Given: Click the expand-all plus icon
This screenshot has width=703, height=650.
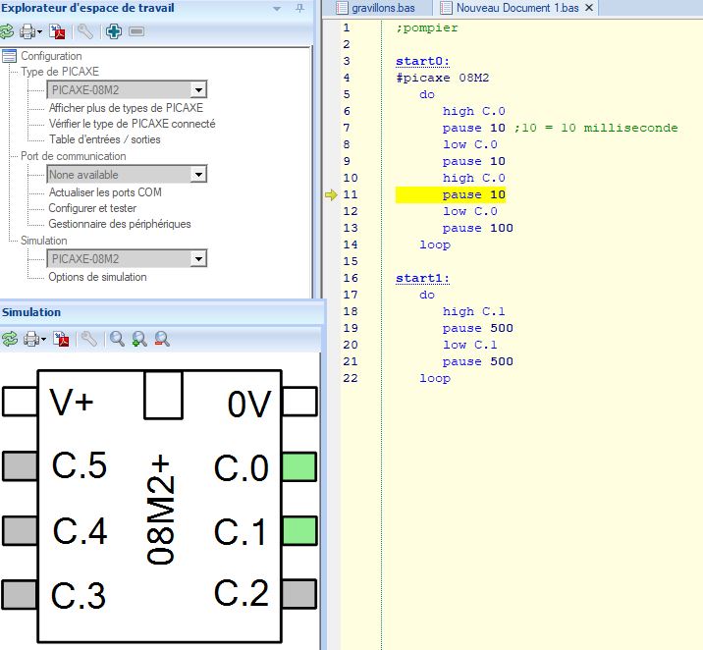Looking at the screenshot, I should pyautogui.click(x=114, y=31).
